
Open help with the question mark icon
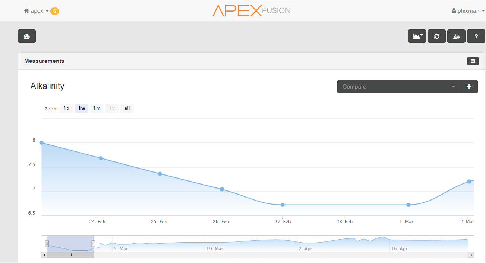476,36
